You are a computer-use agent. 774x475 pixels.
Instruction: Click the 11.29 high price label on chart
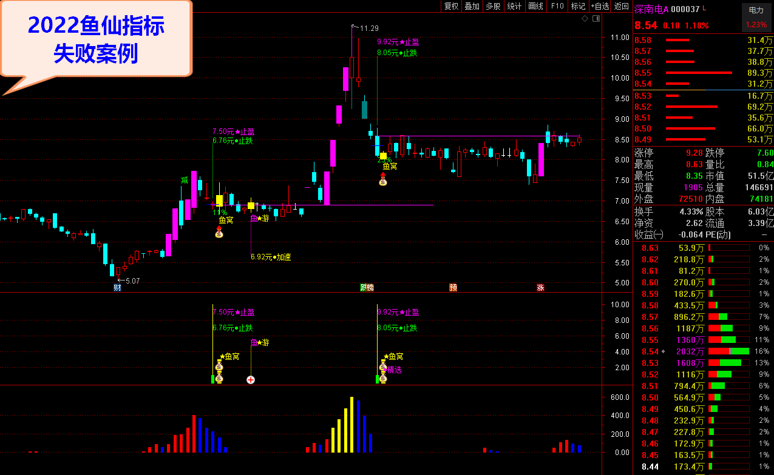(x=369, y=28)
